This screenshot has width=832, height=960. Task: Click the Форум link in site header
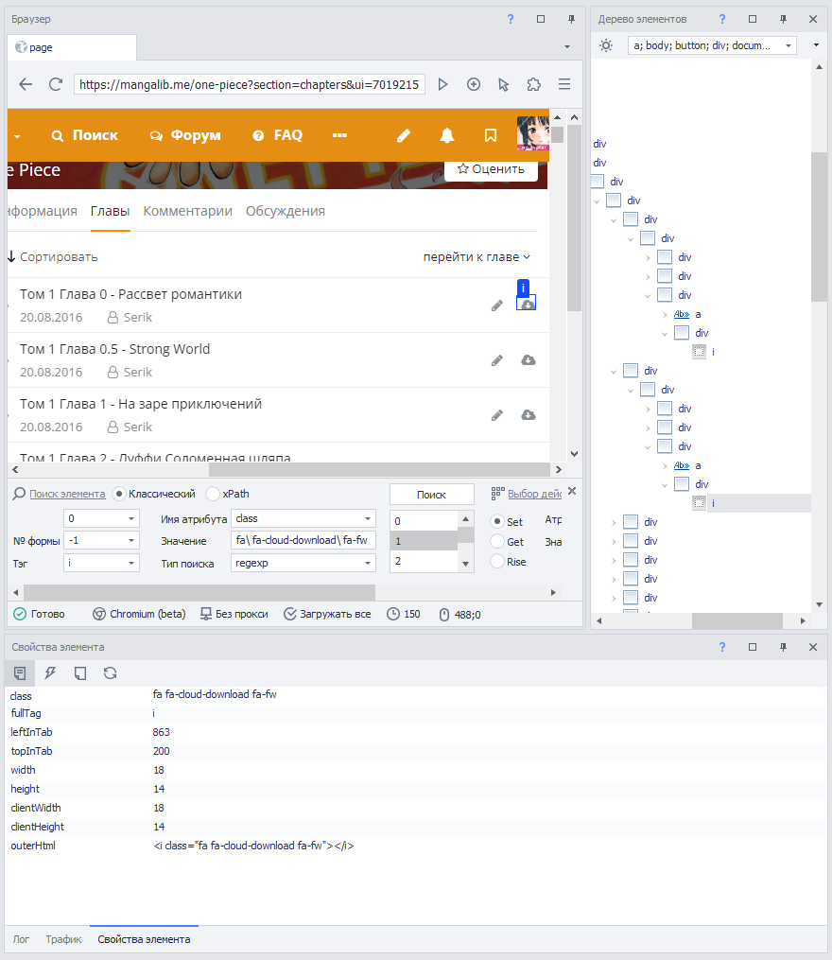tap(185, 135)
